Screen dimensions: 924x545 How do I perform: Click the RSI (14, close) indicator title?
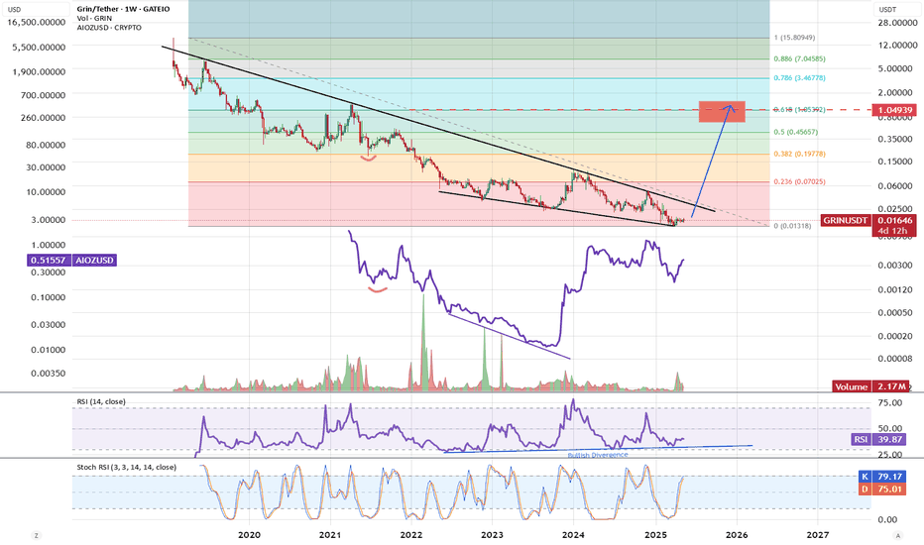(x=101, y=402)
